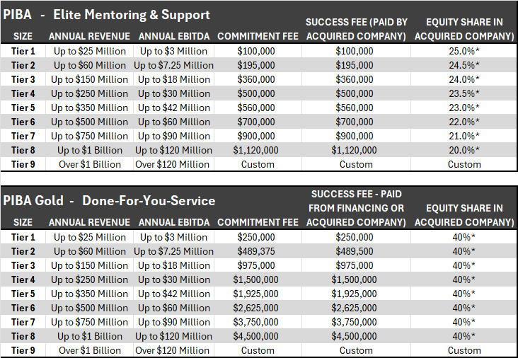
Task: Select Tier 1 cell in the PIBA table
Action: (23, 51)
